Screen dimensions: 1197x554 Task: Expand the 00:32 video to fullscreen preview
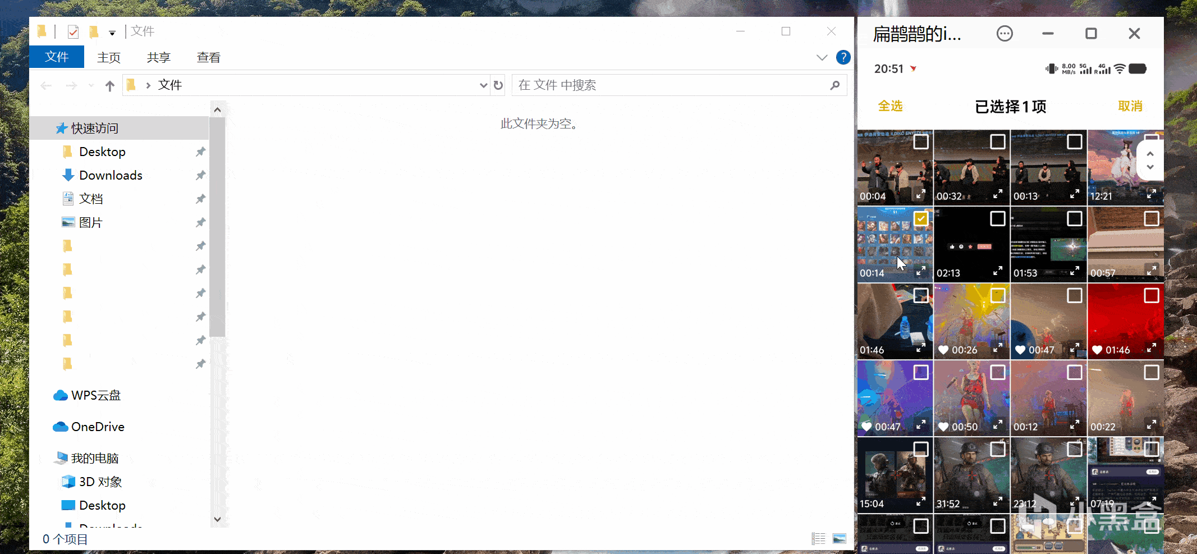998,194
